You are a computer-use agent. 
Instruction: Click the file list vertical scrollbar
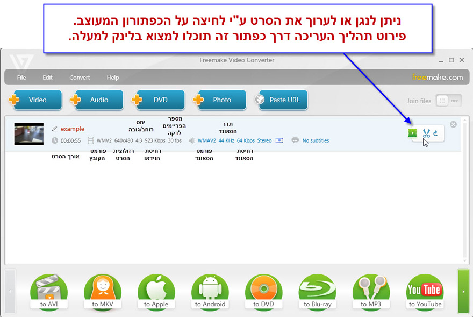click(465, 191)
